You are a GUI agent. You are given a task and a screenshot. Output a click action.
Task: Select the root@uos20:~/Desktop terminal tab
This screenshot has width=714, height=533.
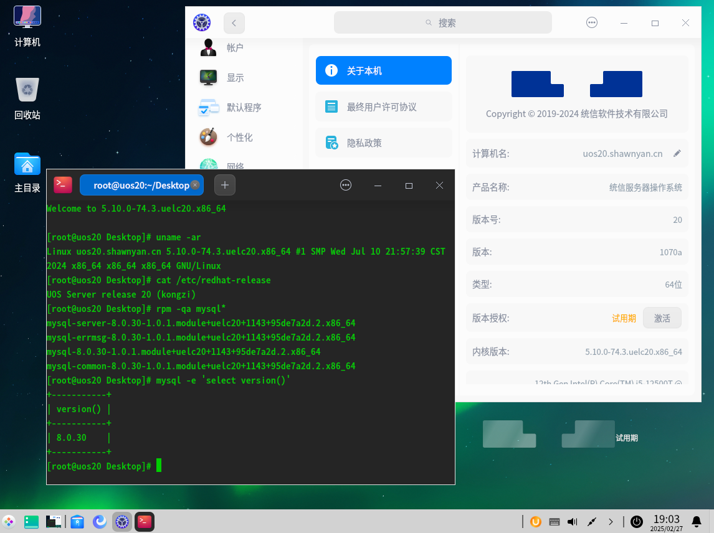point(141,186)
